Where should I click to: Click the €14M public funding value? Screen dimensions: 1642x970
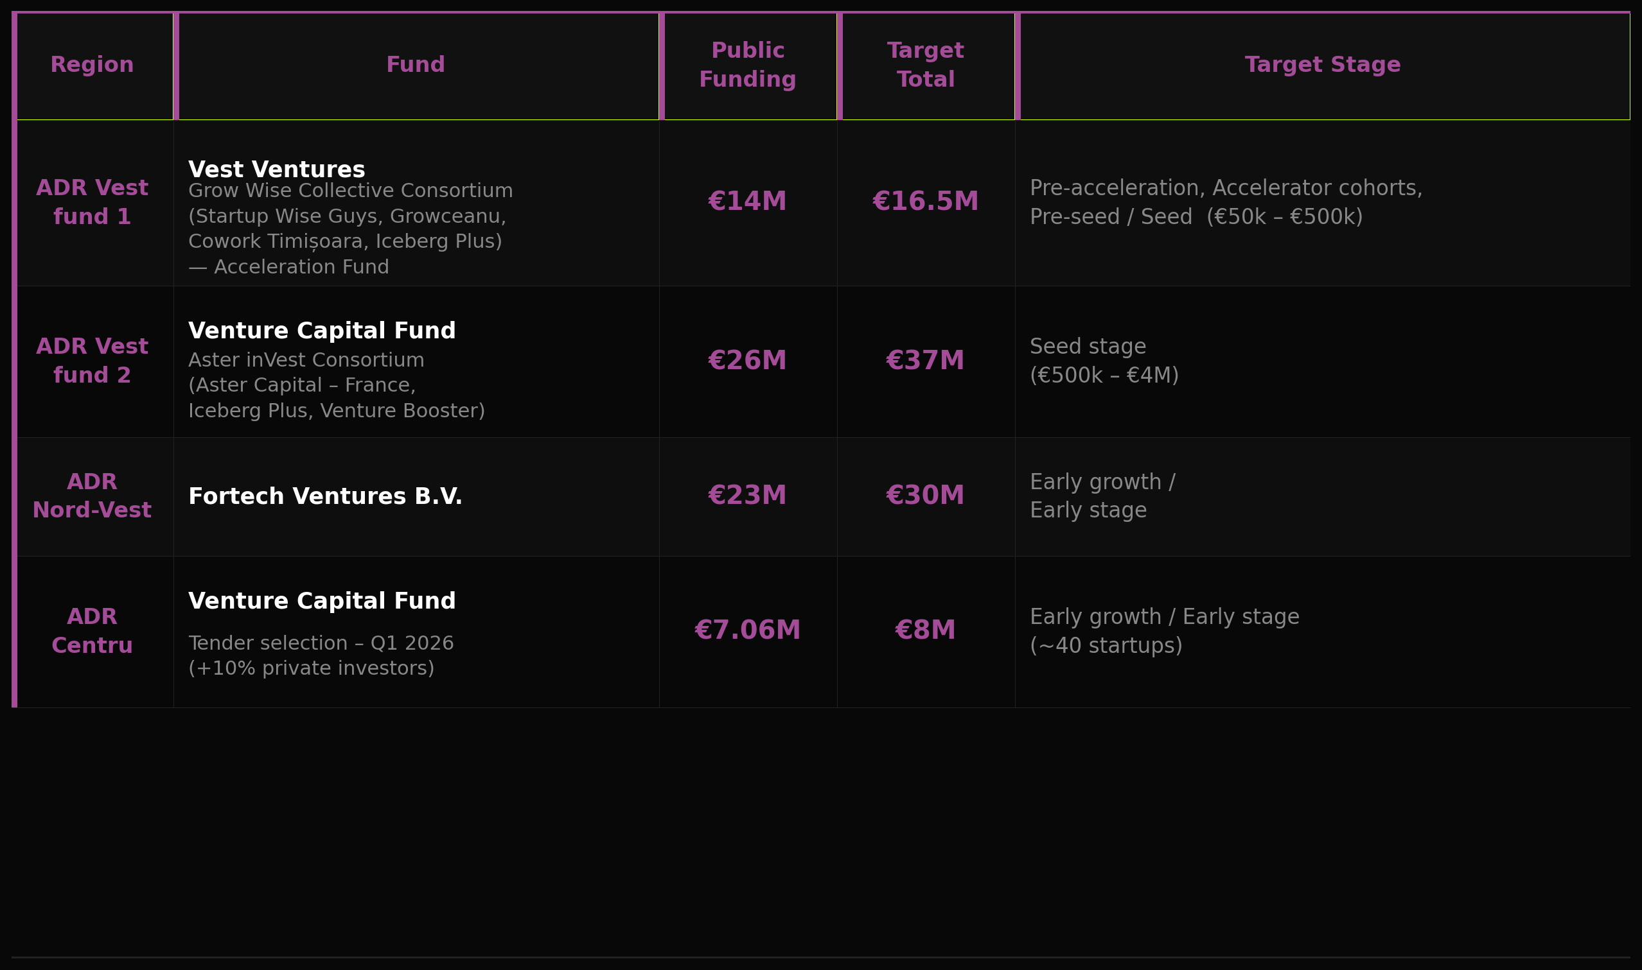point(747,202)
